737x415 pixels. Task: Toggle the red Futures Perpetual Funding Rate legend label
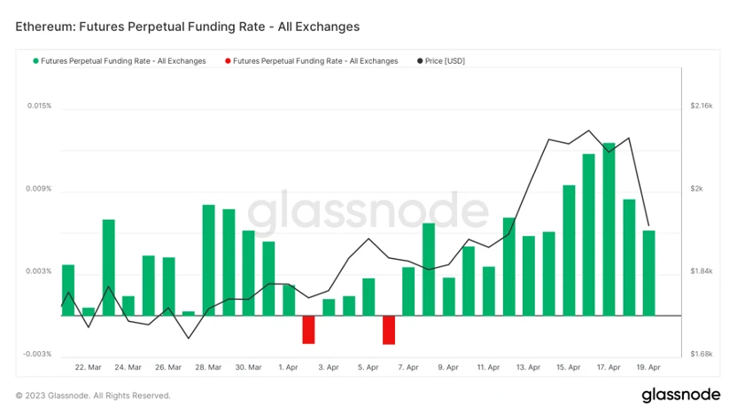[x=315, y=61]
